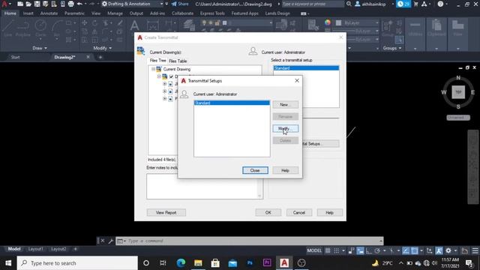480x270 pixels.
Task: Click the OBS Studio taskbar icon
Action: 301,262
